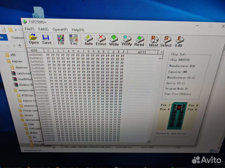Choose chip model with Select icon

coord(166,42)
